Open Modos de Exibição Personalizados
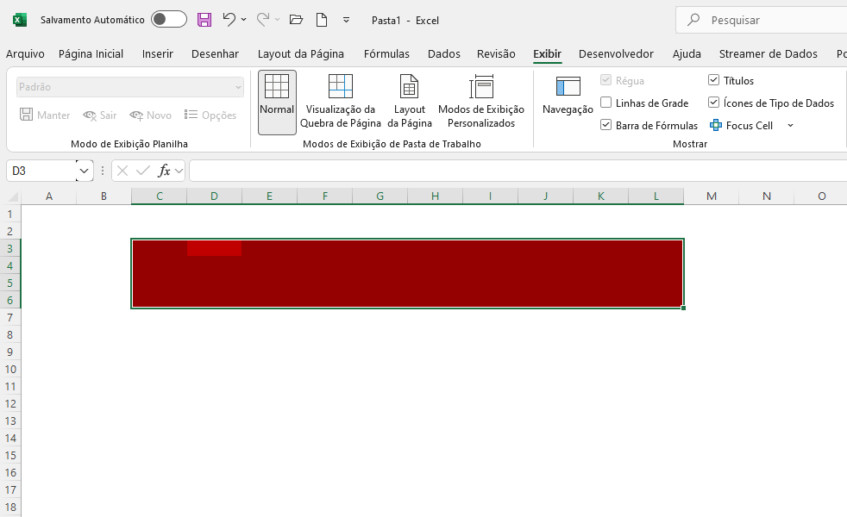Screen dimensions: 847x517 tap(480, 102)
